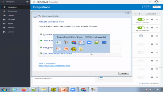This screenshot has width=163, height=92.
Task: Click Cancel in Windows Activation dialog
Action: click(x=124, y=73)
